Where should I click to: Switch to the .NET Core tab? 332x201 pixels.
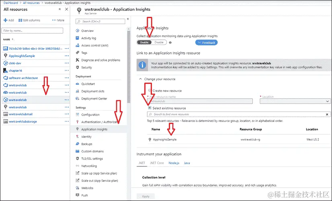point(157,163)
